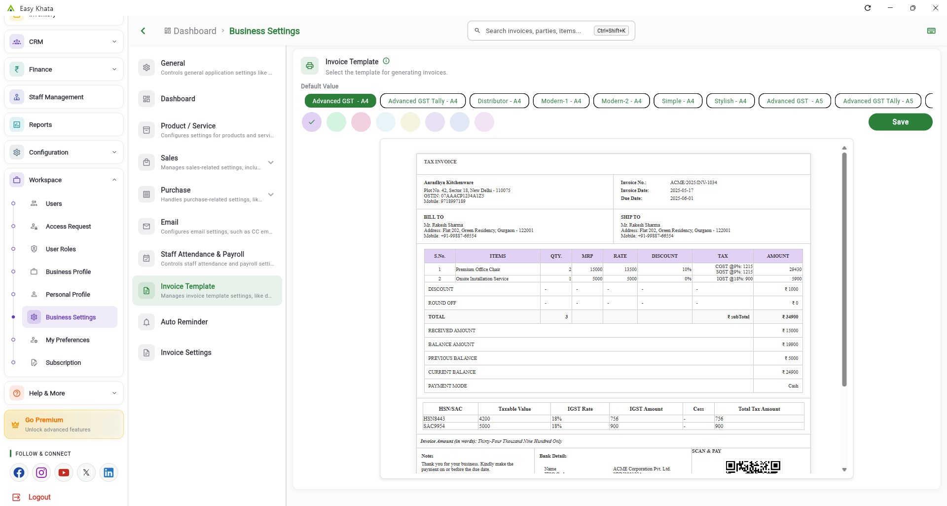This screenshot has height=506, width=947.
Task: Select Distributor - A4 template
Action: click(x=499, y=101)
